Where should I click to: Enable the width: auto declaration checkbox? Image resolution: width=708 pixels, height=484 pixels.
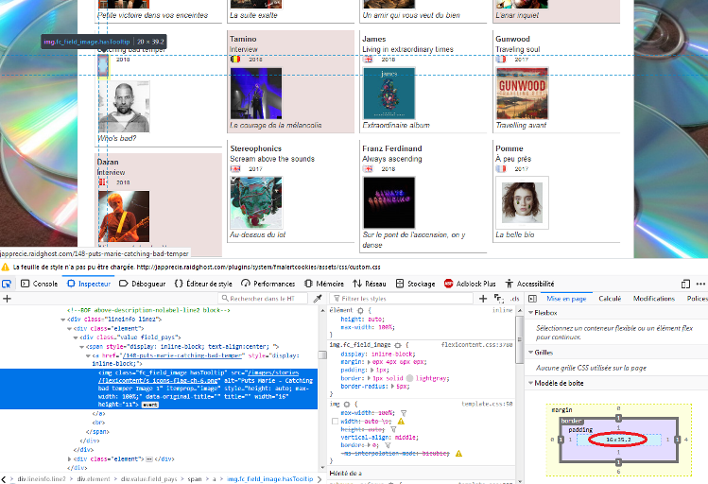pos(335,422)
